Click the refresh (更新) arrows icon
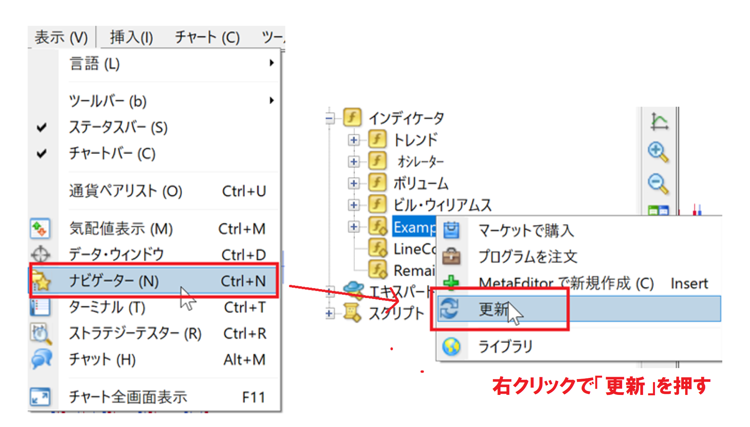The height and width of the screenshot is (427, 750). click(450, 309)
